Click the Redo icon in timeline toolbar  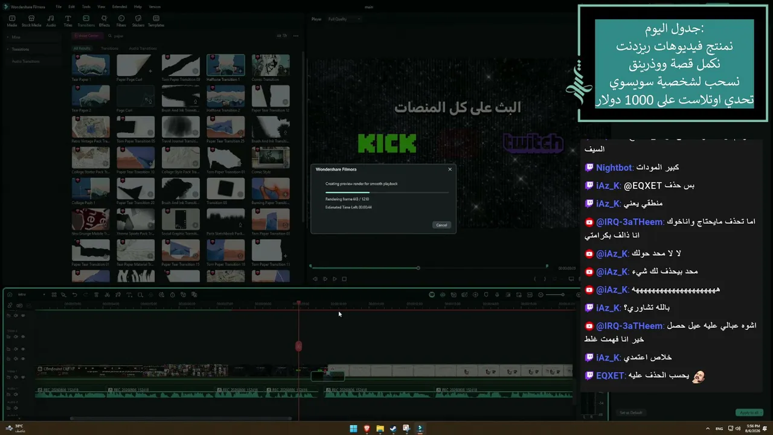pos(85,295)
